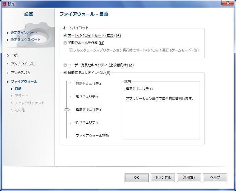Click the G Data shield icon in title bar
The image size is (236, 191).
[x=4, y=4]
